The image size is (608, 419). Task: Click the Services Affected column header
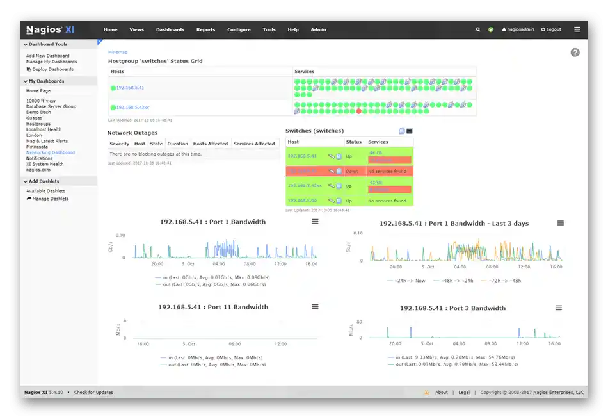[254, 144]
